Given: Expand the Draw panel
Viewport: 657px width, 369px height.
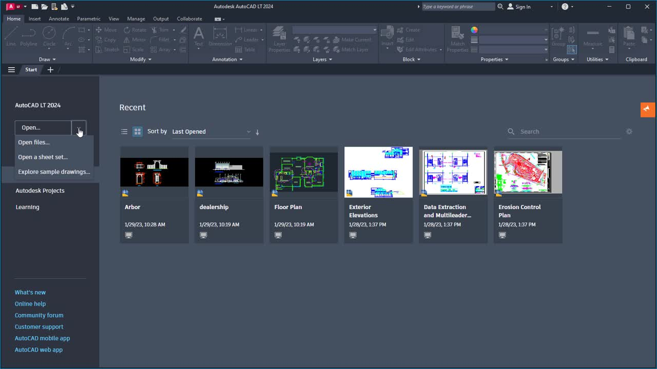Looking at the screenshot, I should tap(47, 59).
